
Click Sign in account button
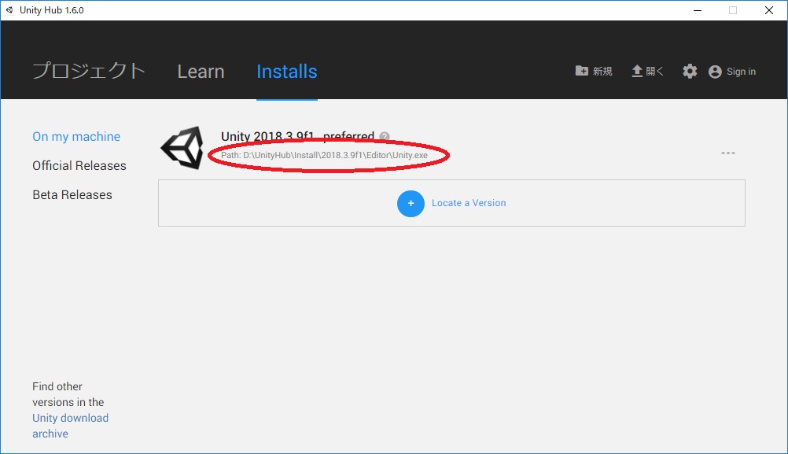(731, 72)
